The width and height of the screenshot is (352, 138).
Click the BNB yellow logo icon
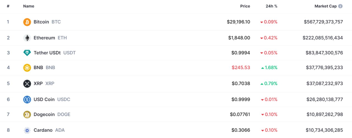tap(27, 67)
